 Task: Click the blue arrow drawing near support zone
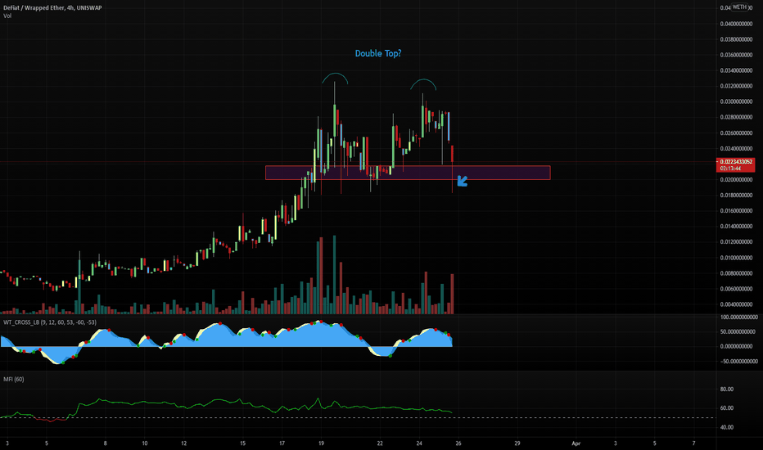click(463, 181)
